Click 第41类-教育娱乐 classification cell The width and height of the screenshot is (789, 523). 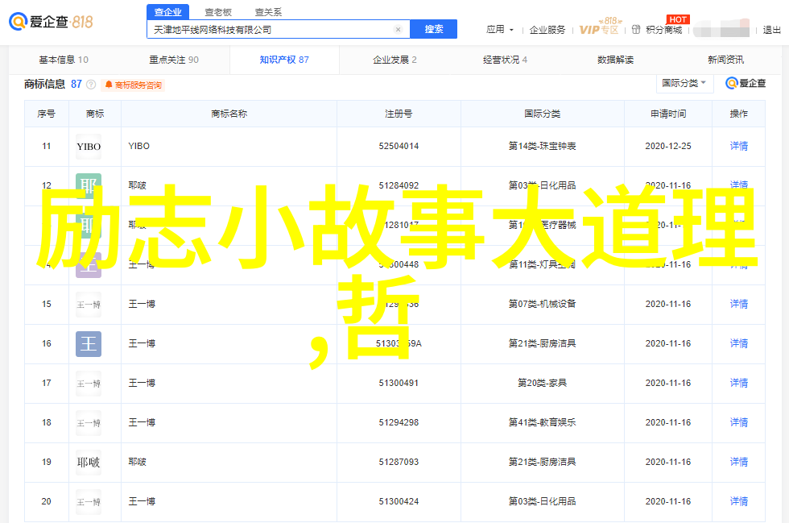(x=542, y=423)
